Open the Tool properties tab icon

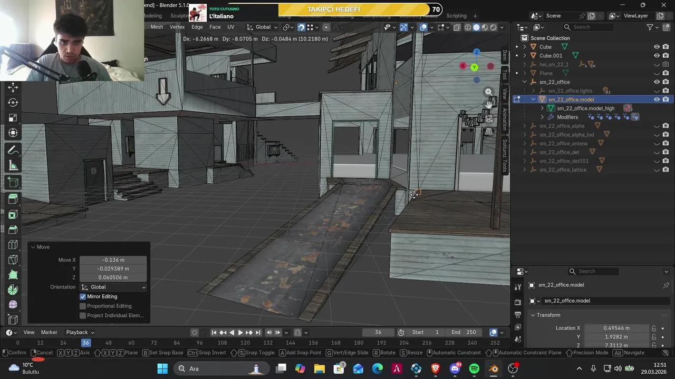coord(518,287)
